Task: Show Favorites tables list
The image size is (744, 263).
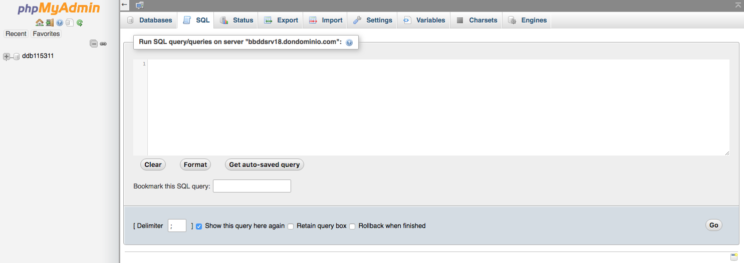Action: click(x=46, y=33)
